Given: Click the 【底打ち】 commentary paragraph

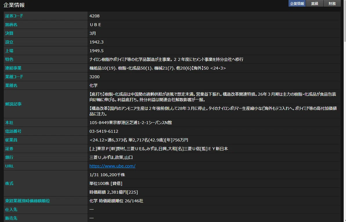Looking at the screenshot, I should 213,97.
